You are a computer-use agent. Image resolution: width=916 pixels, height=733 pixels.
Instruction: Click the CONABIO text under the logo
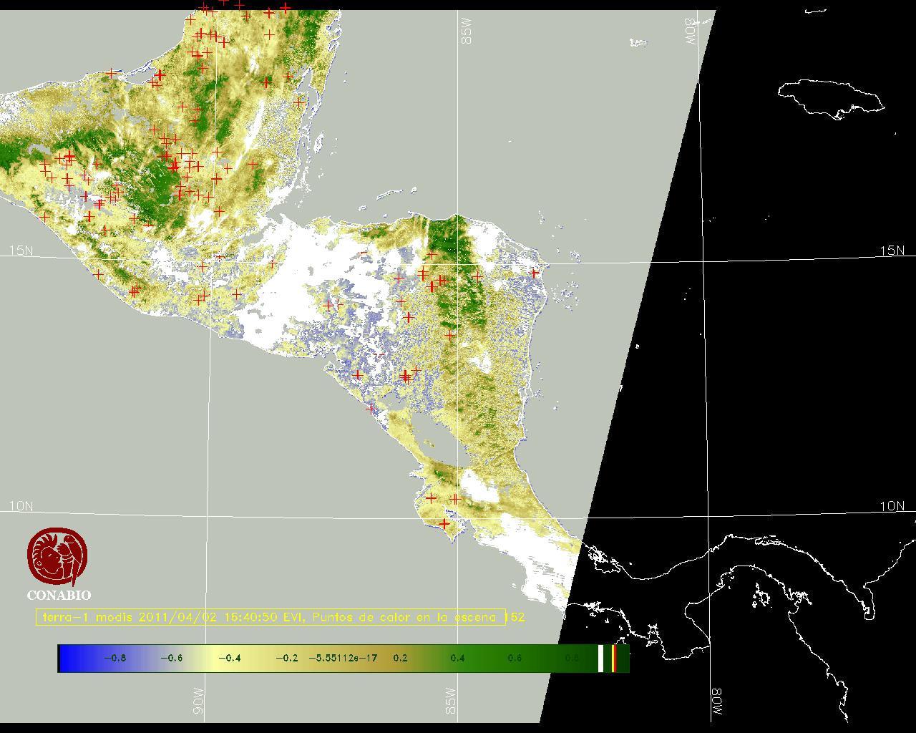point(59,595)
